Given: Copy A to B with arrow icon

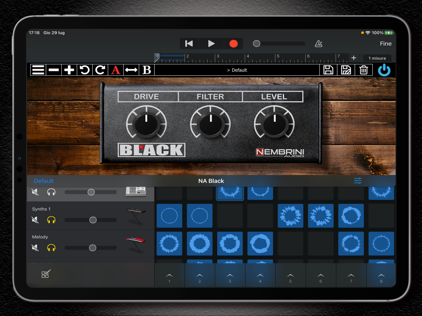Looking at the screenshot, I should pyautogui.click(x=131, y=70).
